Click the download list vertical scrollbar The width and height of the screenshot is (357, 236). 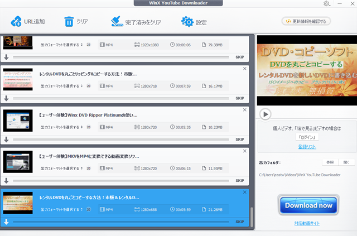click(252, 218)
